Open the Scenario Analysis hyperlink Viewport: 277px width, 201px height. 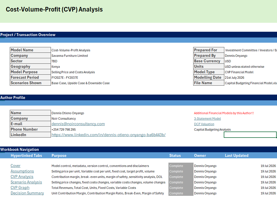(x=26, y=182)
